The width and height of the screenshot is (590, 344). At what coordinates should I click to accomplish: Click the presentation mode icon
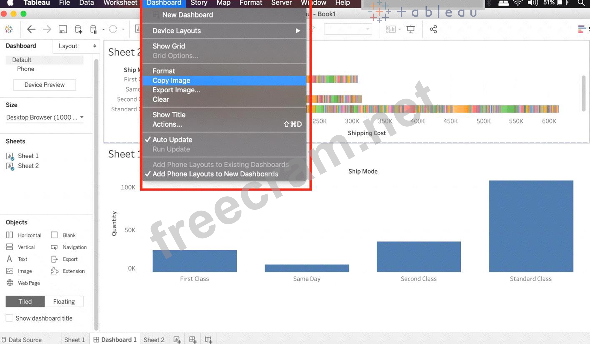411,29
